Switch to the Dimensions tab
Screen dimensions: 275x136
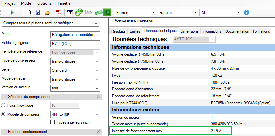click(190, 31)
